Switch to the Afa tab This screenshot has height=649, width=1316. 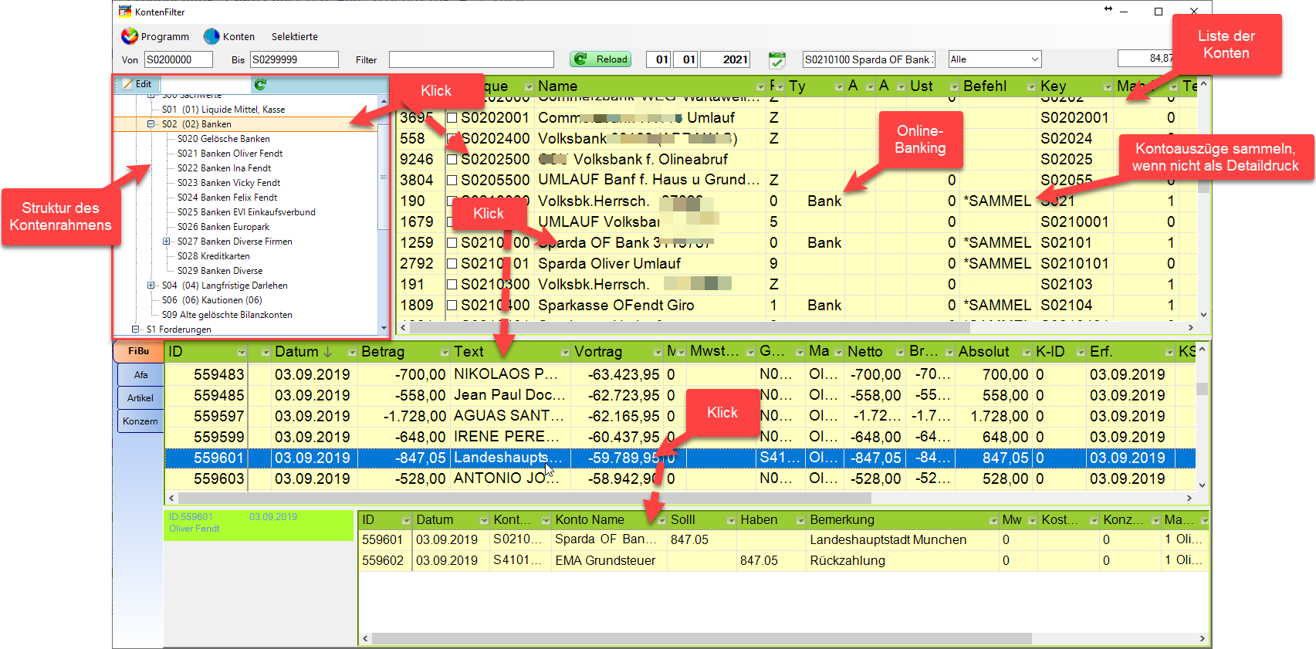tap(140, 375)
